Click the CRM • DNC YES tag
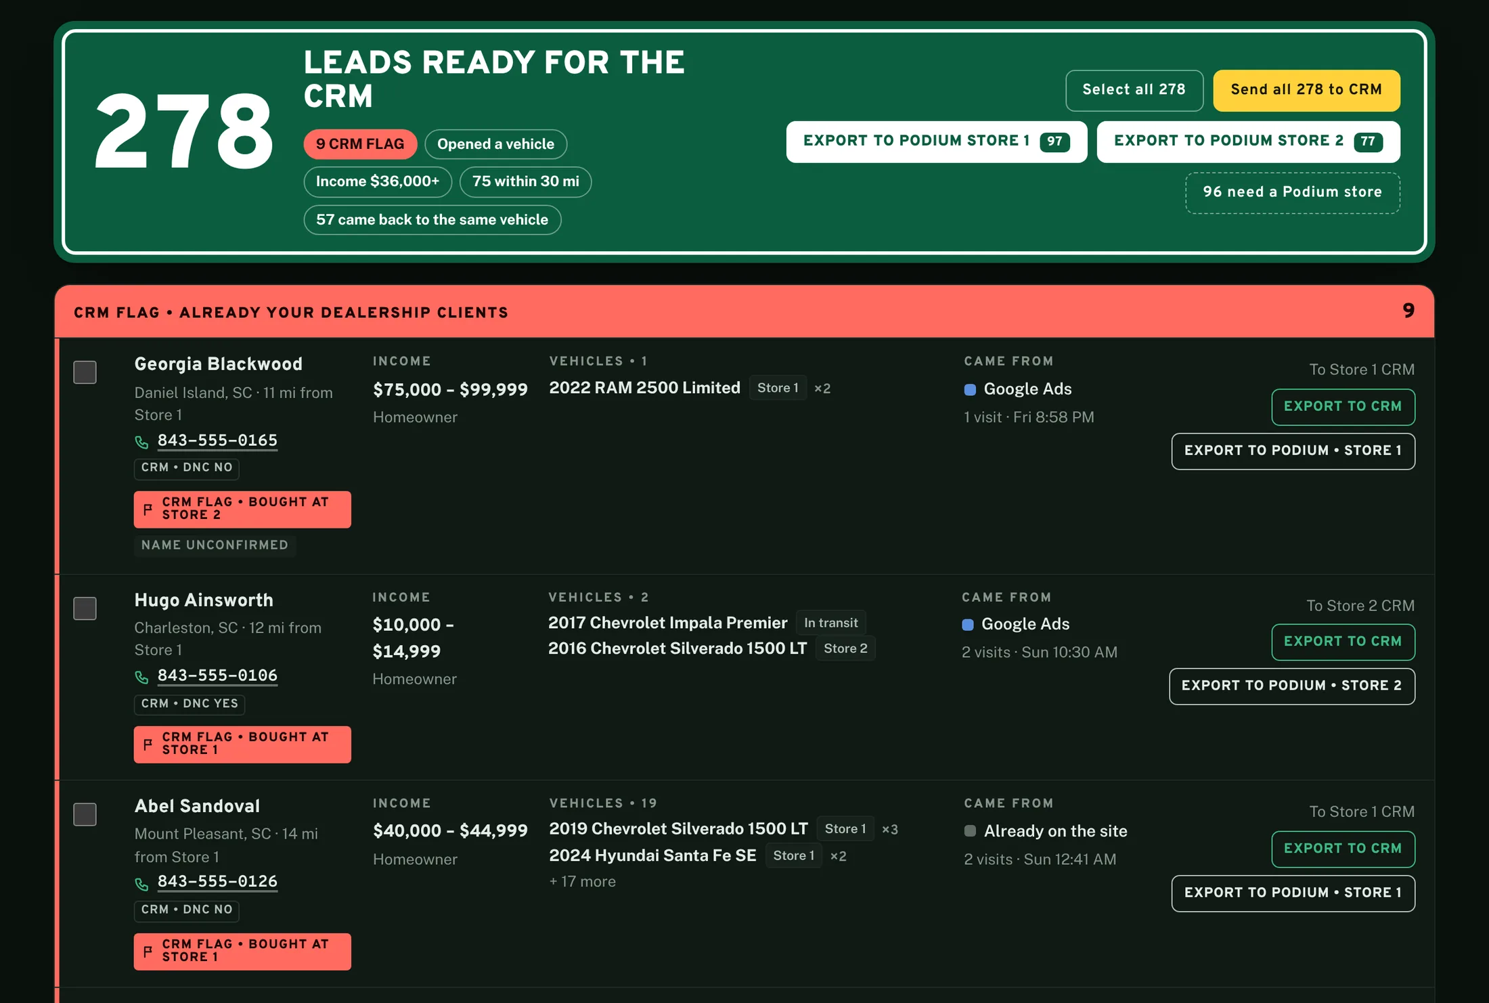Viewport: 1489px width, 1003px height. pyautogui.click(x=190, y=704)
